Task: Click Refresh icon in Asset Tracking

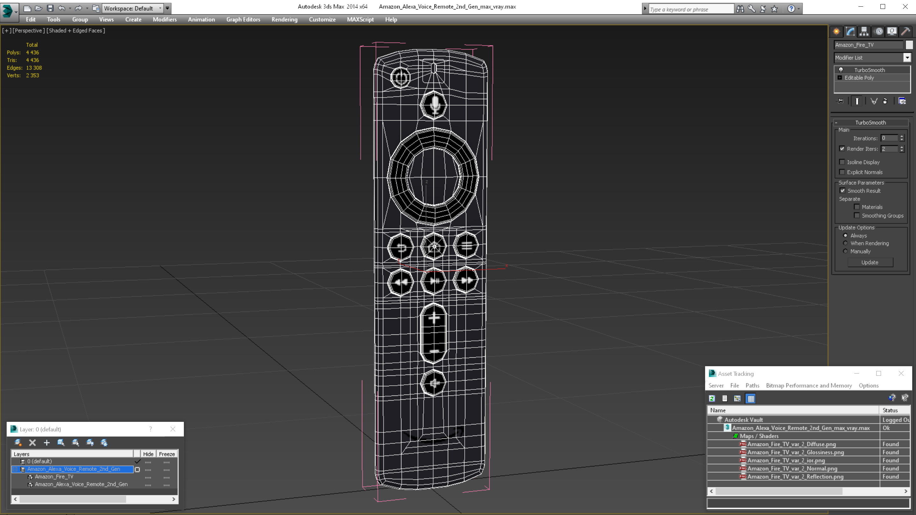Action: coord(712,398)
